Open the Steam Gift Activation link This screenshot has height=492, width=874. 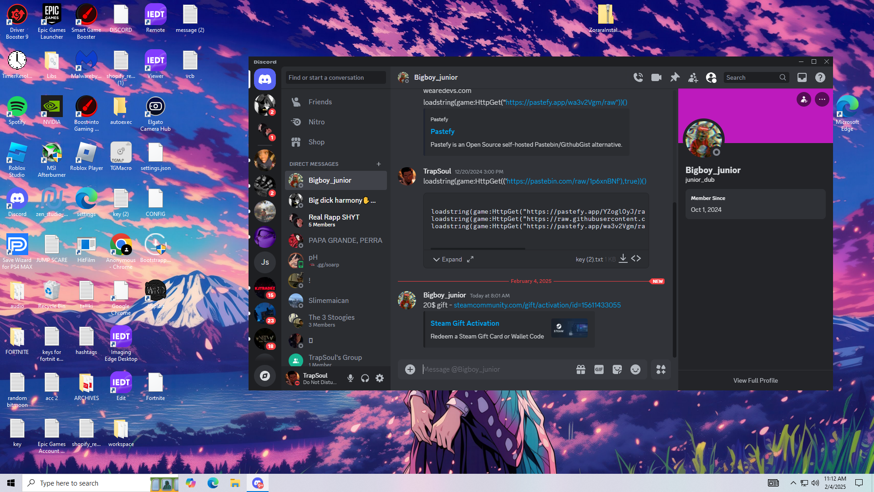[x=465, y=323]
